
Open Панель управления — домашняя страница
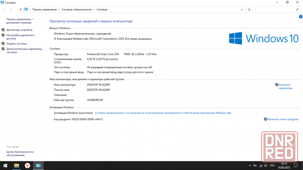pos(20,21)
